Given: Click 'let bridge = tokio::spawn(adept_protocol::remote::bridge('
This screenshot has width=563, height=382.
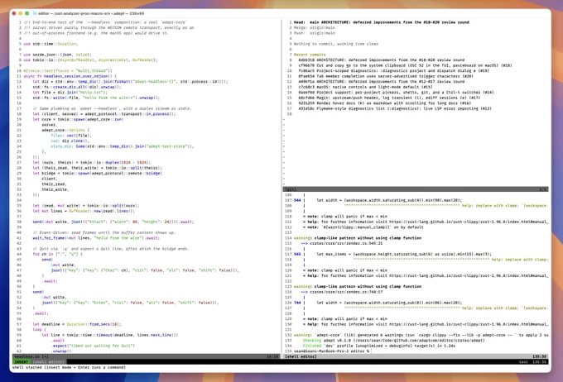Looking at the screenshot, I should [x=98, y=173].
